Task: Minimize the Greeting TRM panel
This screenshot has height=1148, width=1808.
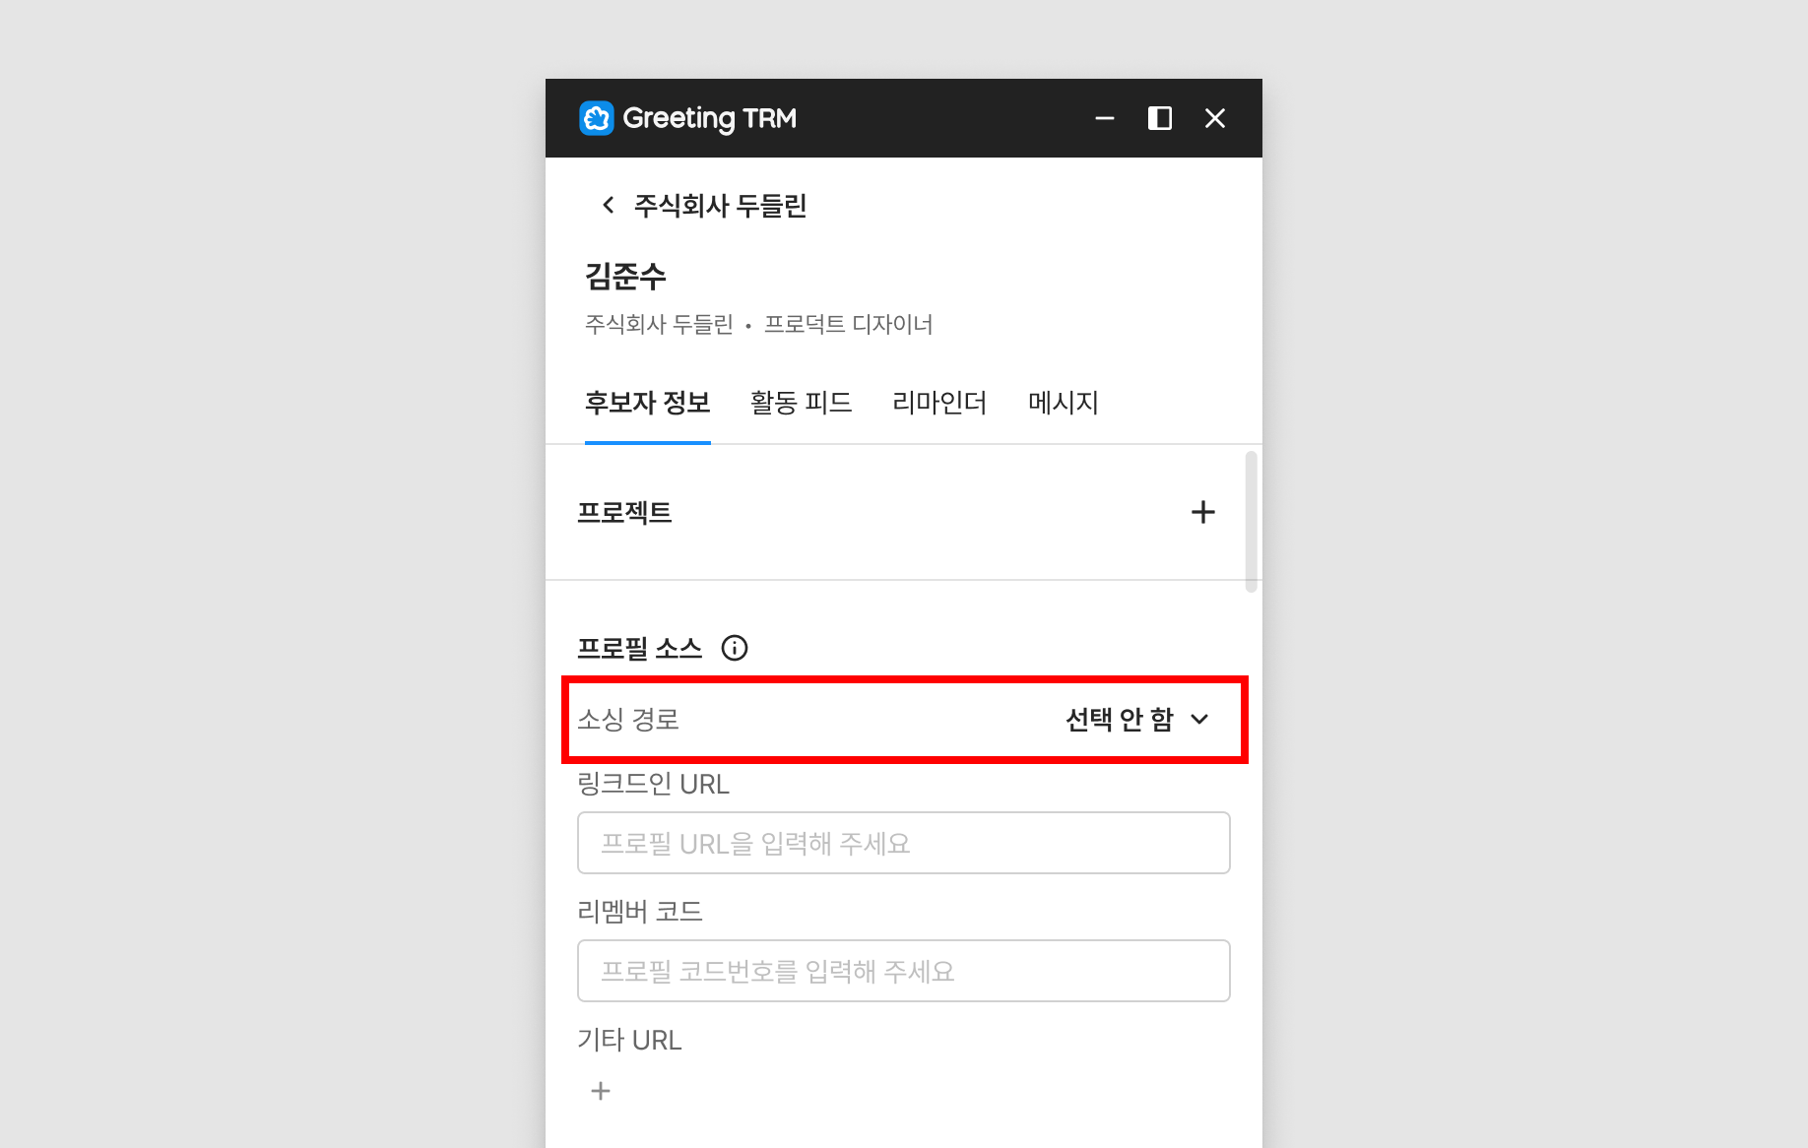Action: [x=1105, y=118]
